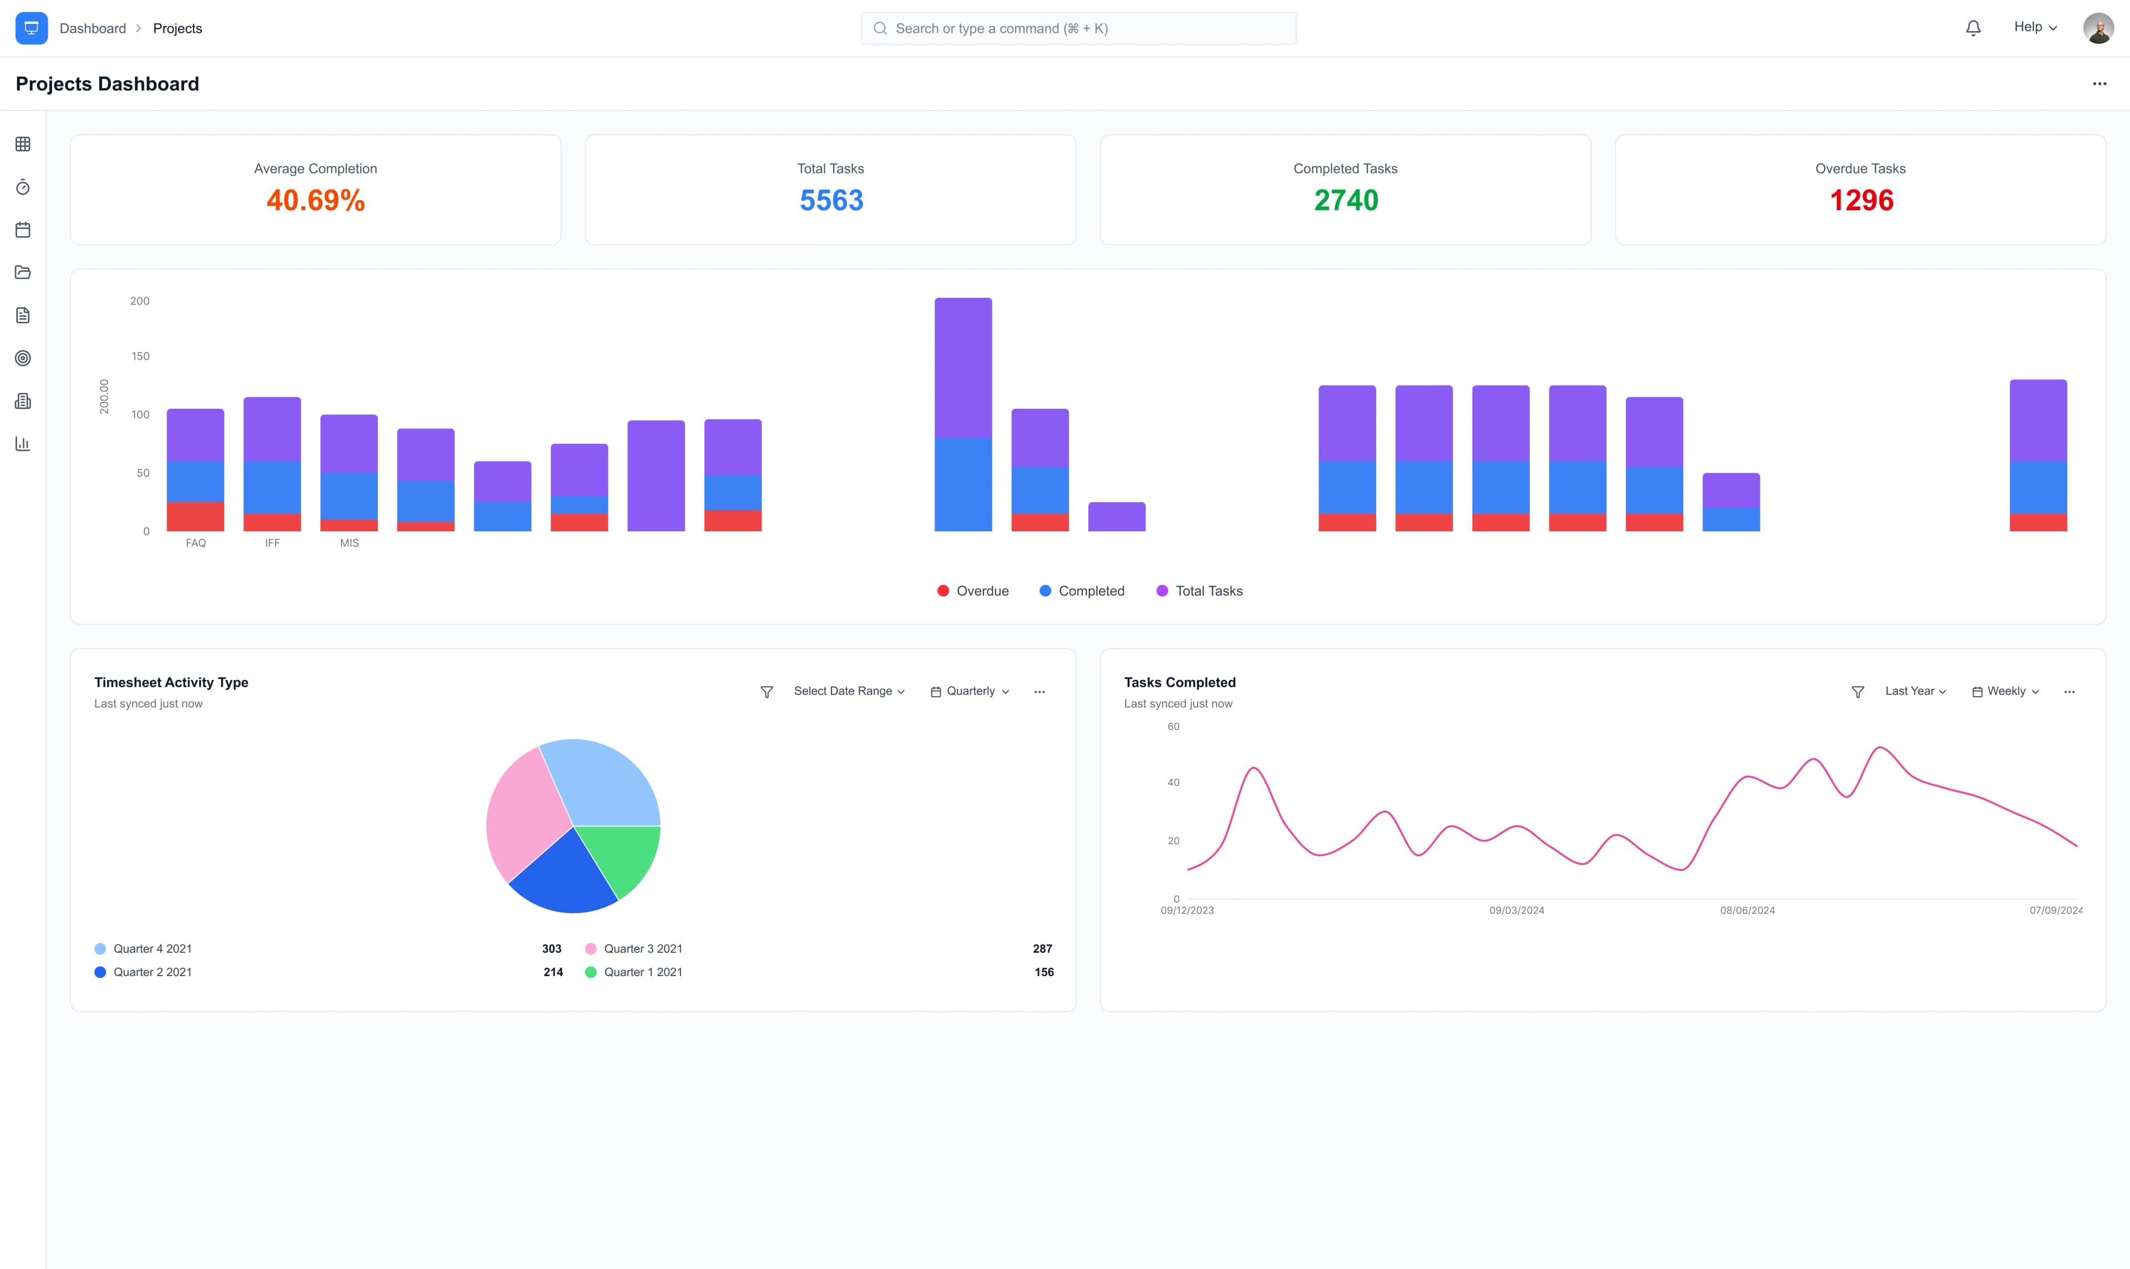Image resolution: width=2130 pixels, height=1269 pixels.
Task: Click the notification bell icon
Action: [1972, 27]
